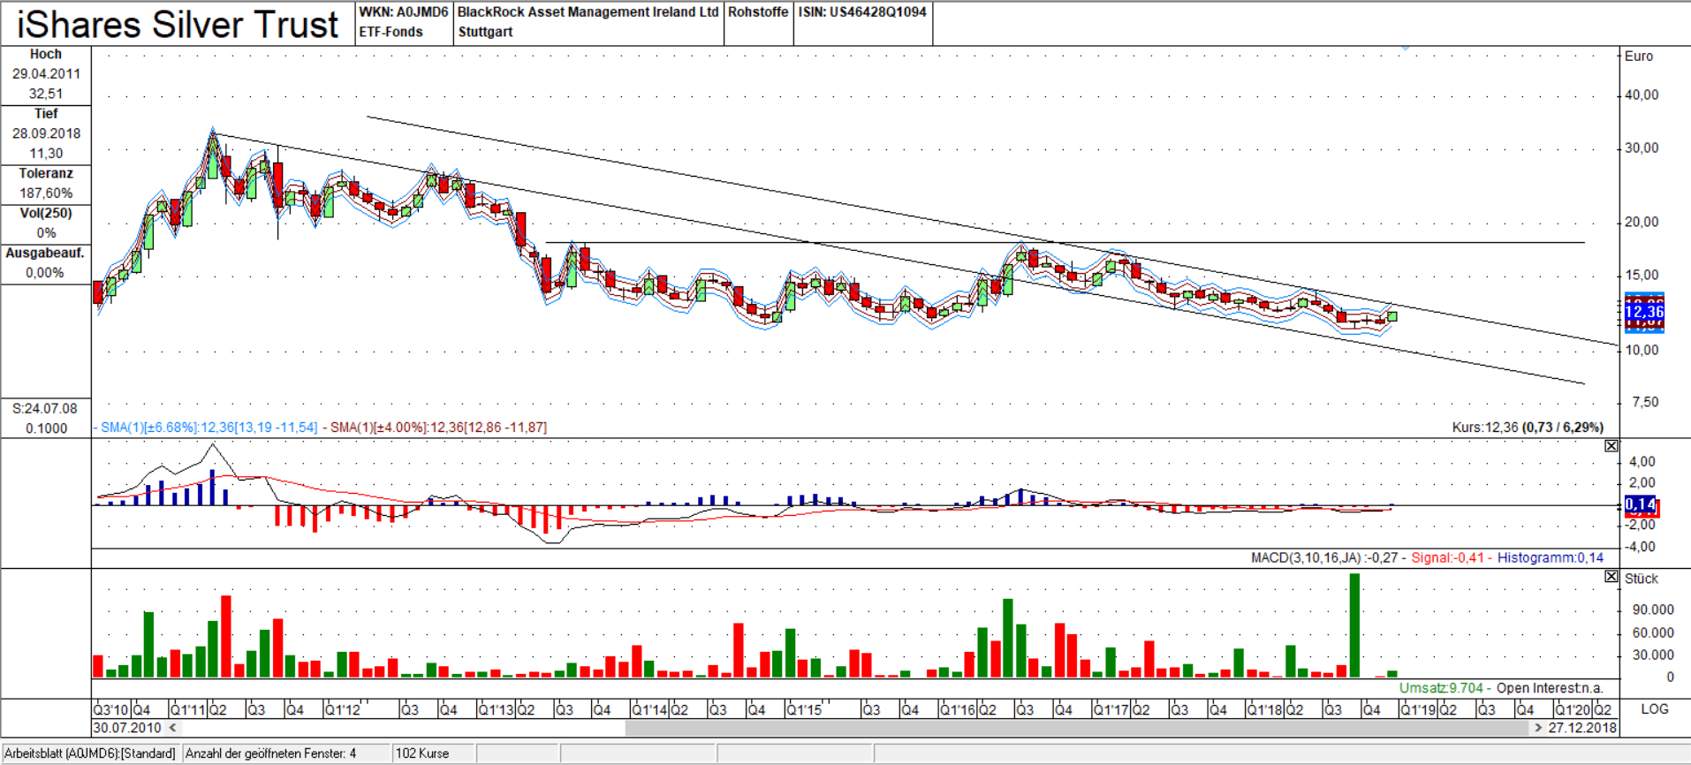Click the Q1'20 time axis label
Viewport: 1691px width, 765px height.
[x=1573, y=709]
